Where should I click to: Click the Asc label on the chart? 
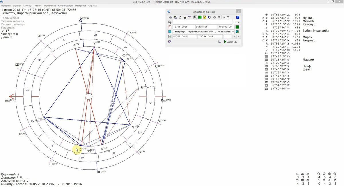[x=10, y=100]
